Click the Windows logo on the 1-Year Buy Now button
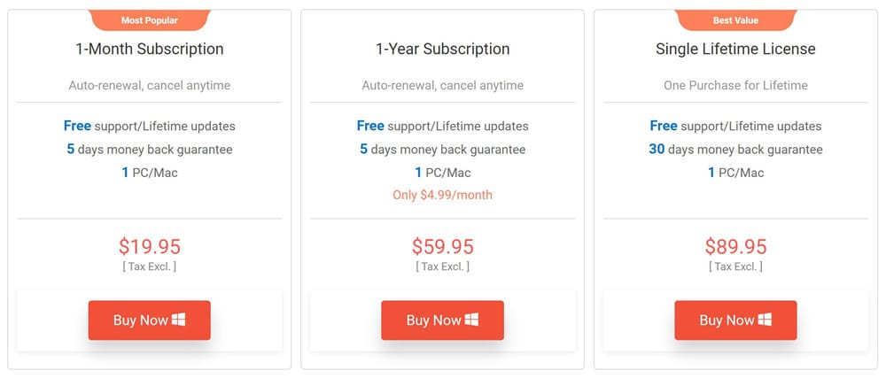 [472, 320]
